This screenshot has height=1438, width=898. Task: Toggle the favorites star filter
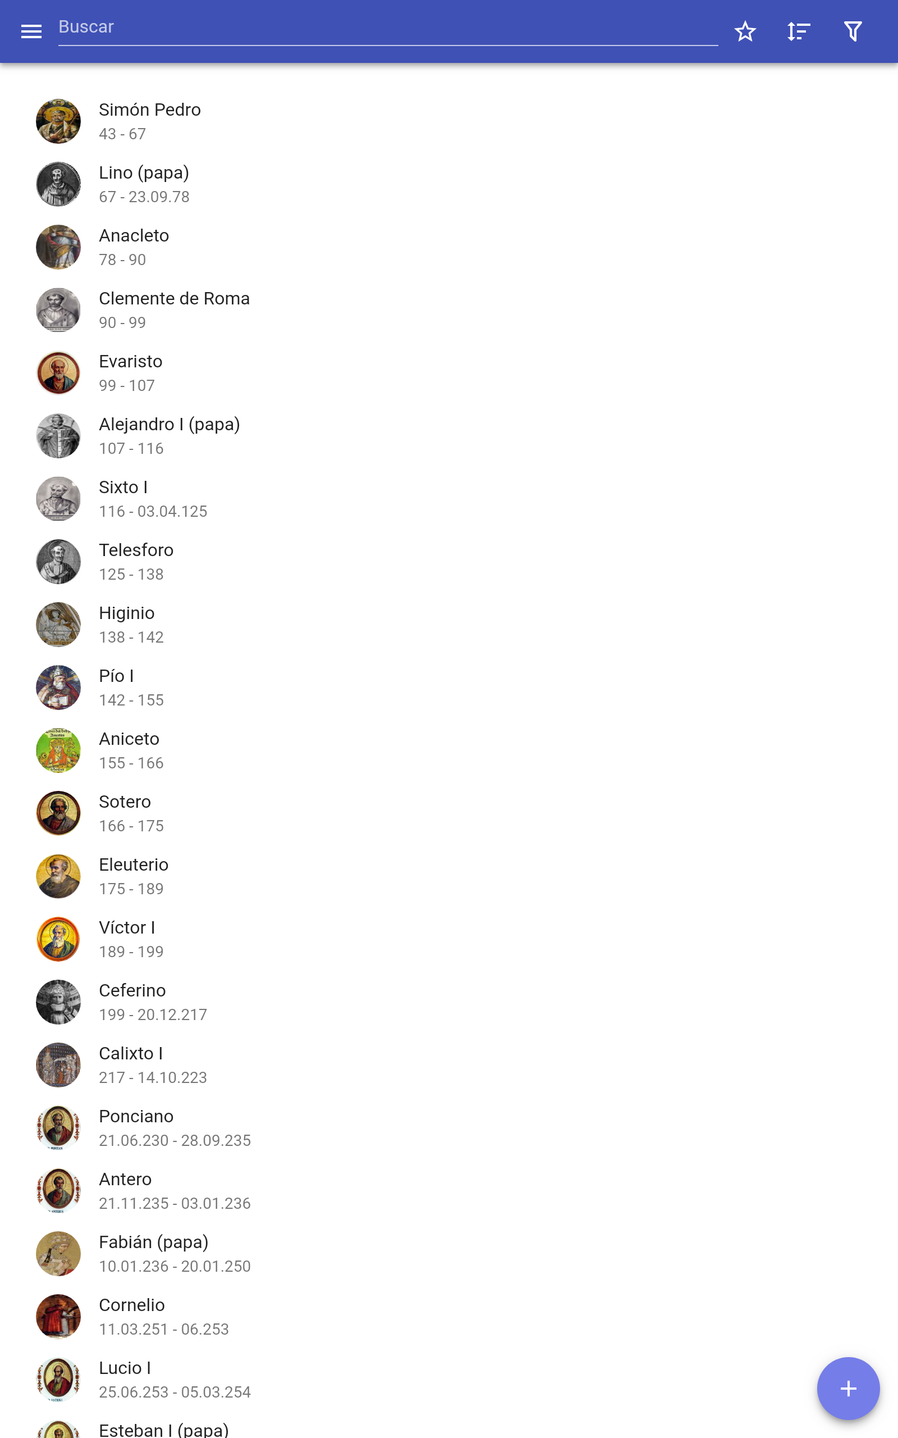(745, 31)
